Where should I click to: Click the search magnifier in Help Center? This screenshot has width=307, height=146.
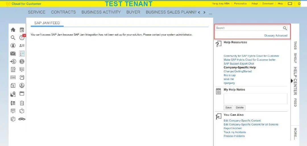pyautogui.click(x=285, y=28)
